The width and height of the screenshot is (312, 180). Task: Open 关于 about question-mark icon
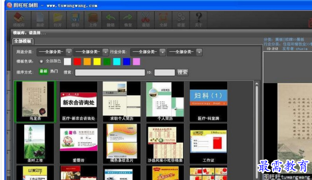[198, 20]
